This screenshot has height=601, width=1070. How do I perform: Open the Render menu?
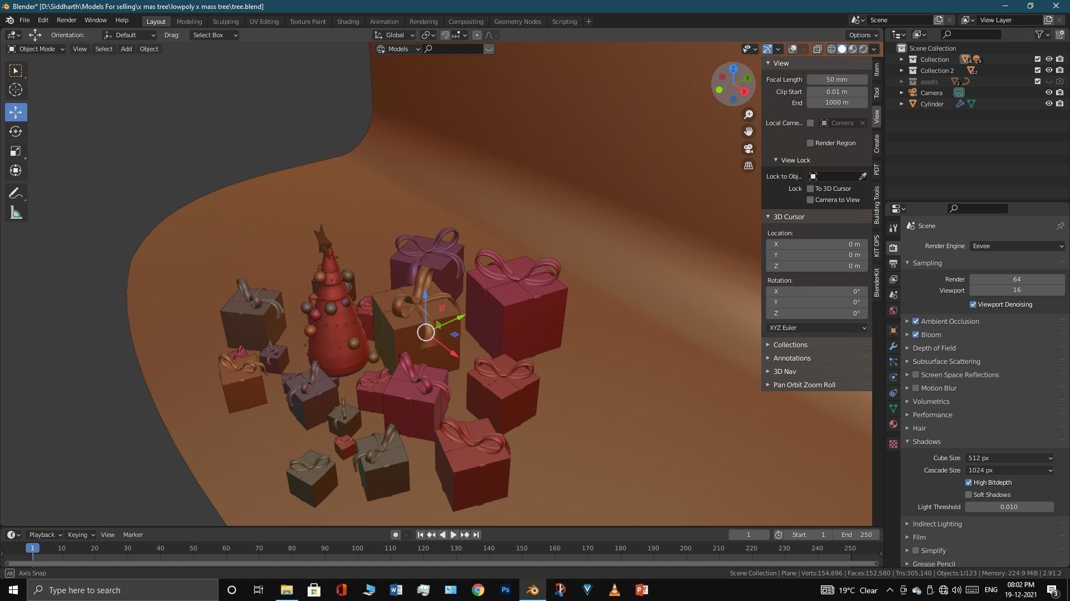tap(66, 20)
